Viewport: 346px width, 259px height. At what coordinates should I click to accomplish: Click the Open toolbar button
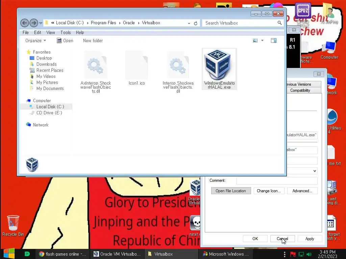point(65,40)
